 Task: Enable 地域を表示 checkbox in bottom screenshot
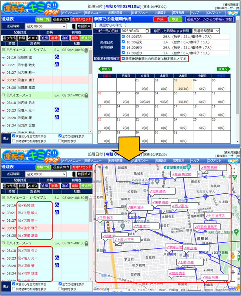click(60, 289)
